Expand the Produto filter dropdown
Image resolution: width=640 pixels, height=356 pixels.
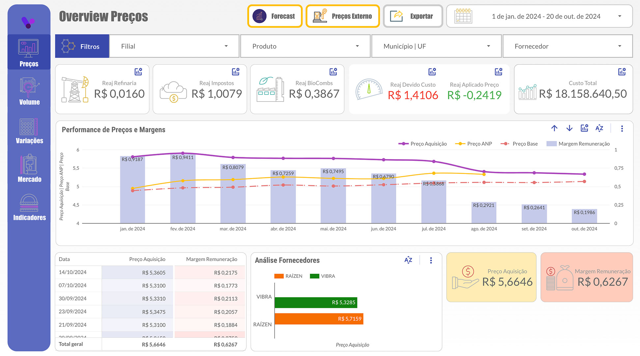click(305, 46)
